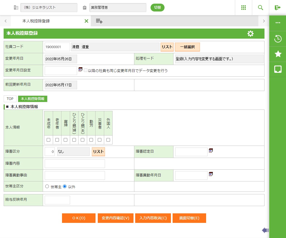The width and height of the screenshot is (286, 238).
Task: Add a new tab with the plus-list icon
Action: point(99,21)
